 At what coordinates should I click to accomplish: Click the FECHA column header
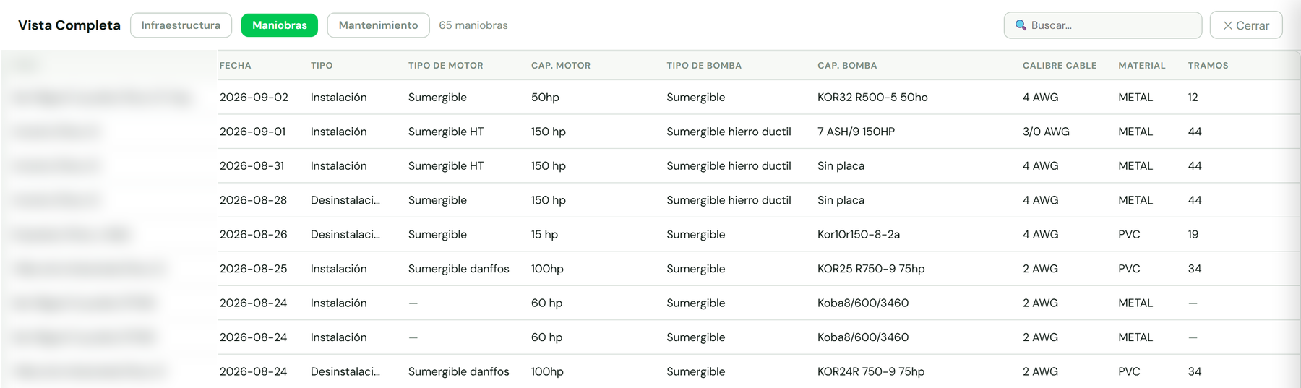click(x=236, y=66)
